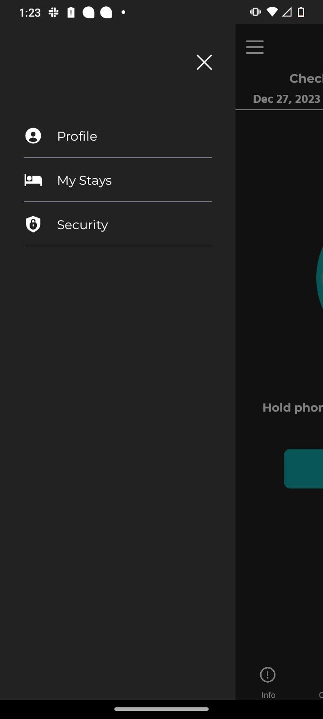This screenshot has height=719, width=323.
Task: Tap the Profile person icon
Action: click(33, 136)
